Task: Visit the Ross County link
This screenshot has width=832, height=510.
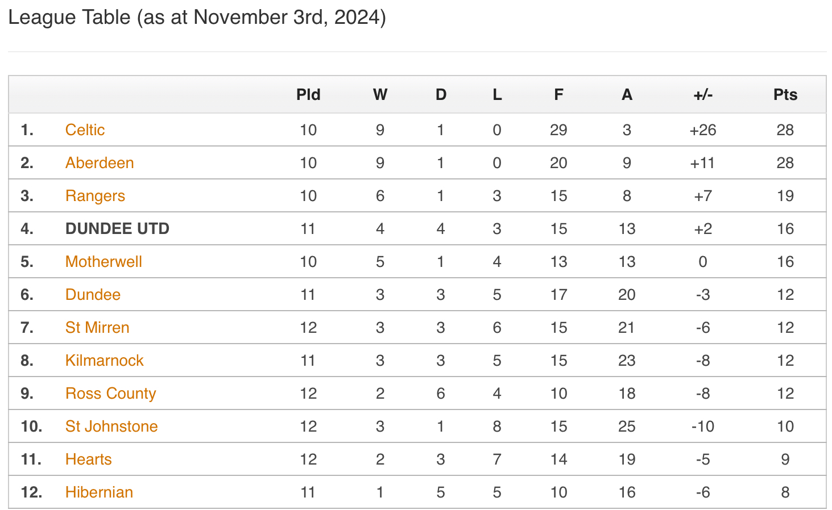Action: coord(110,394)
